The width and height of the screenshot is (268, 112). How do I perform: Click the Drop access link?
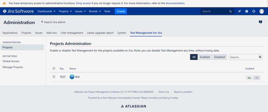[83, 3]
